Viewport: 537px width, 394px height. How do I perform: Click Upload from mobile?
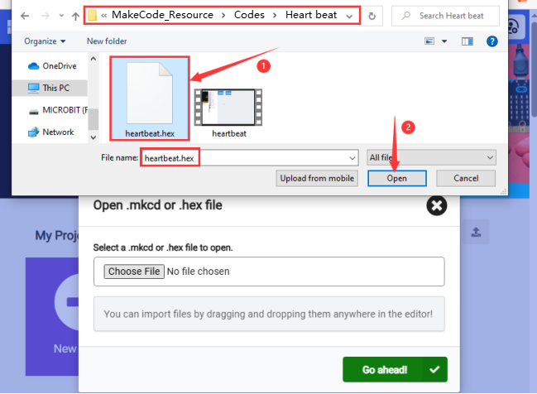pyautogui.click(x=317, y=178)
